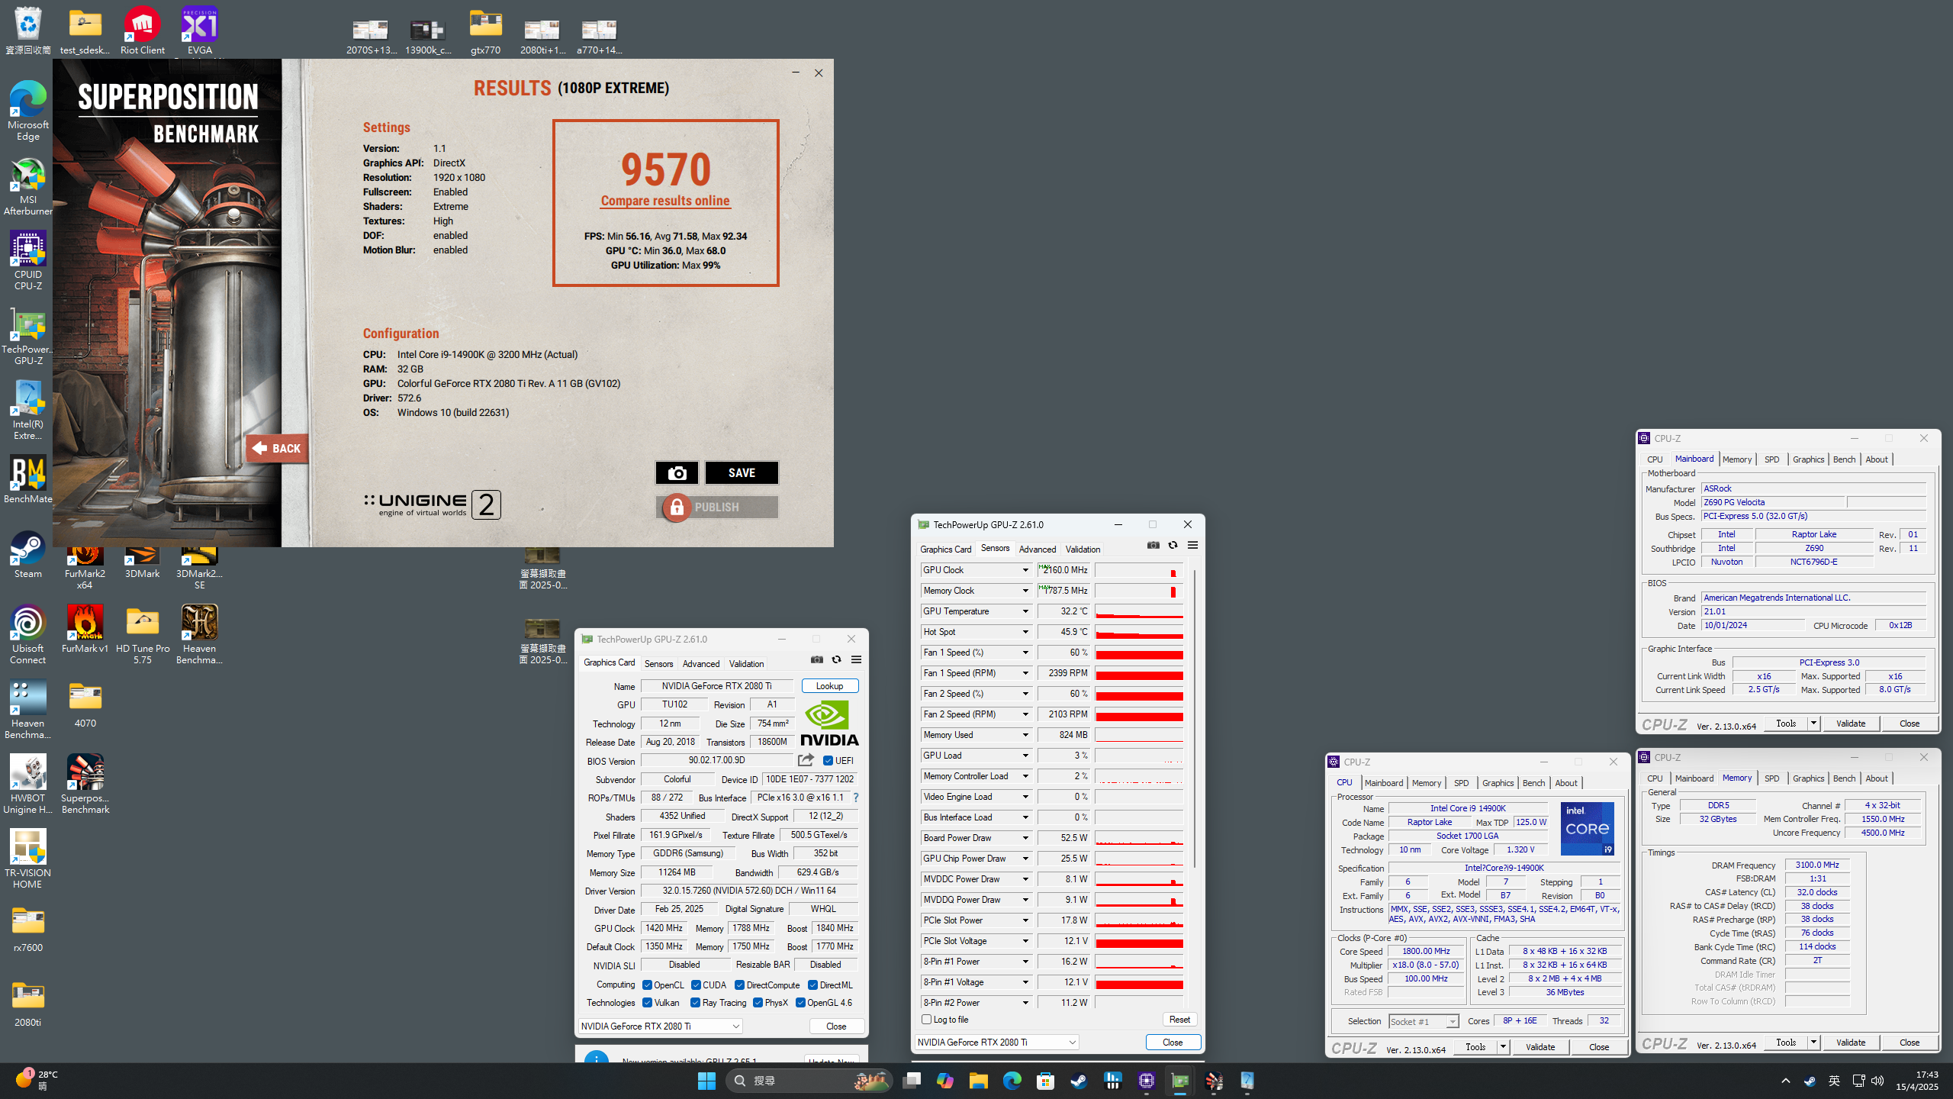Open HD Tune Pro 5.75 desktop icon
The width and height of the screenshot is (1953, 1099).
pyautogui.click(x=143, y=634)
